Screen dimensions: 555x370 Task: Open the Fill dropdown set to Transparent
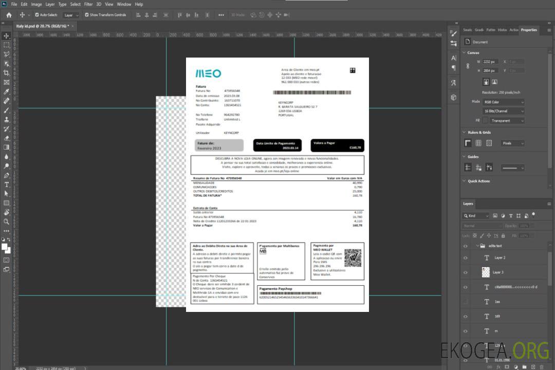(507, 120)
